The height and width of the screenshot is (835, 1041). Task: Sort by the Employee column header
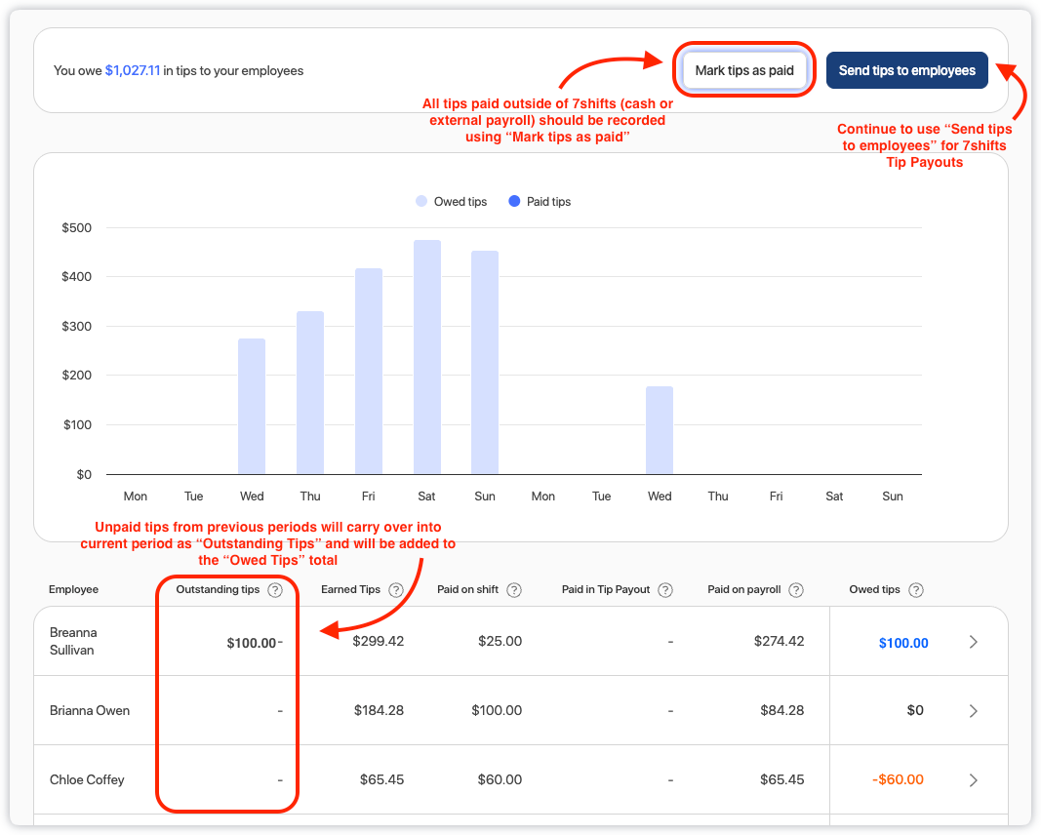point(74,590)
